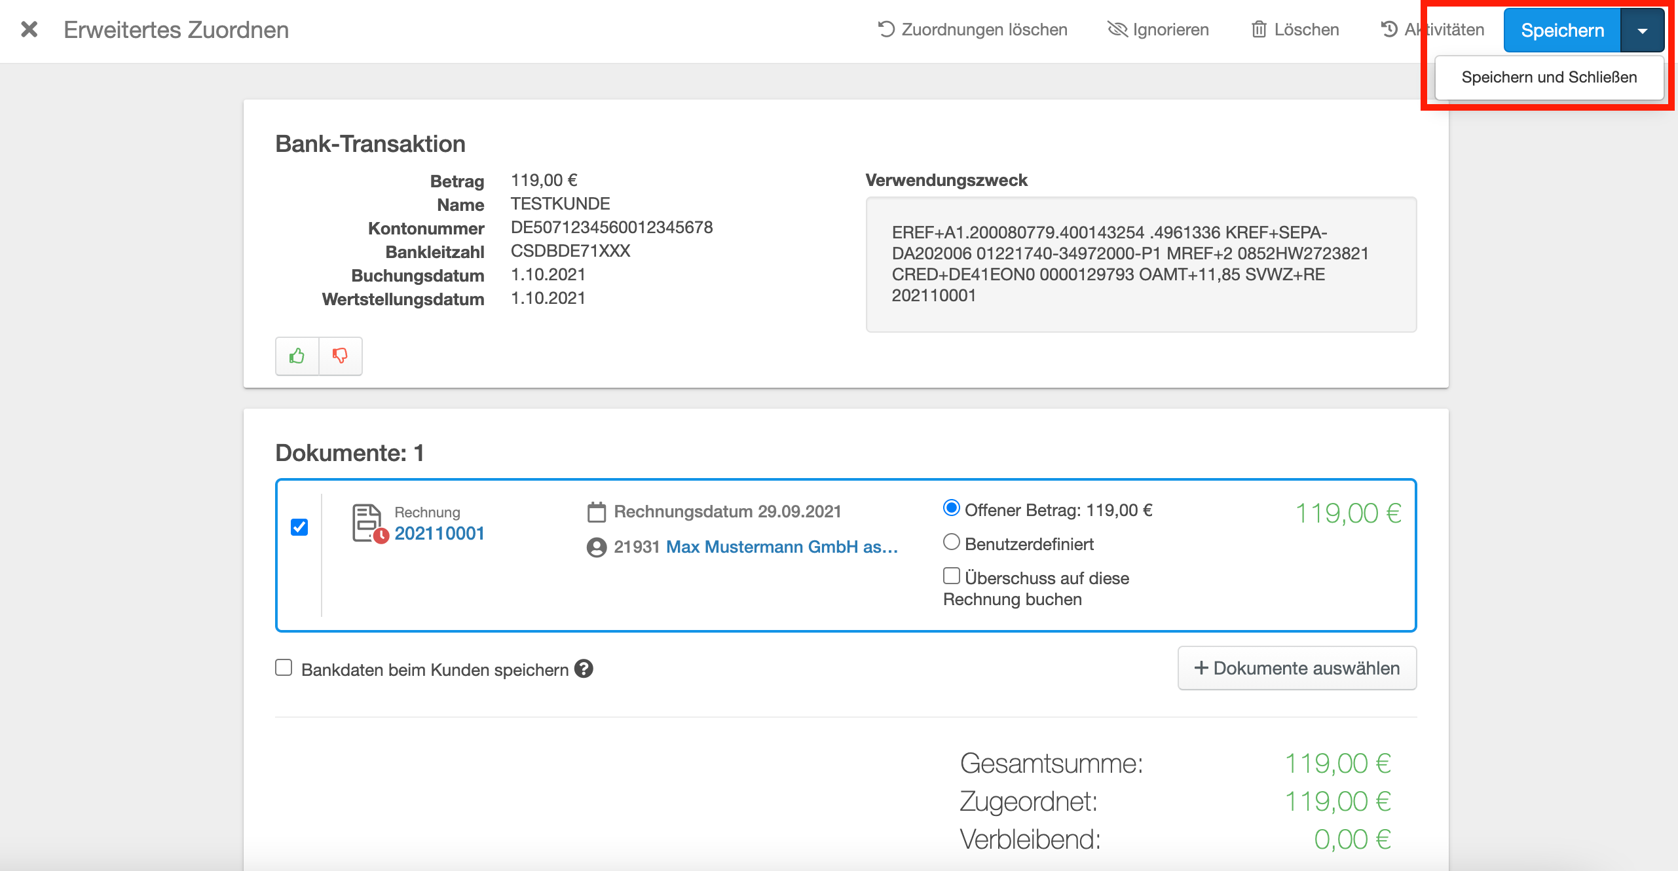The width and height of the screenshot is (1678, 871).
Task: Click Löschen with the trash icon
Action: click(x=1295, y=29)
